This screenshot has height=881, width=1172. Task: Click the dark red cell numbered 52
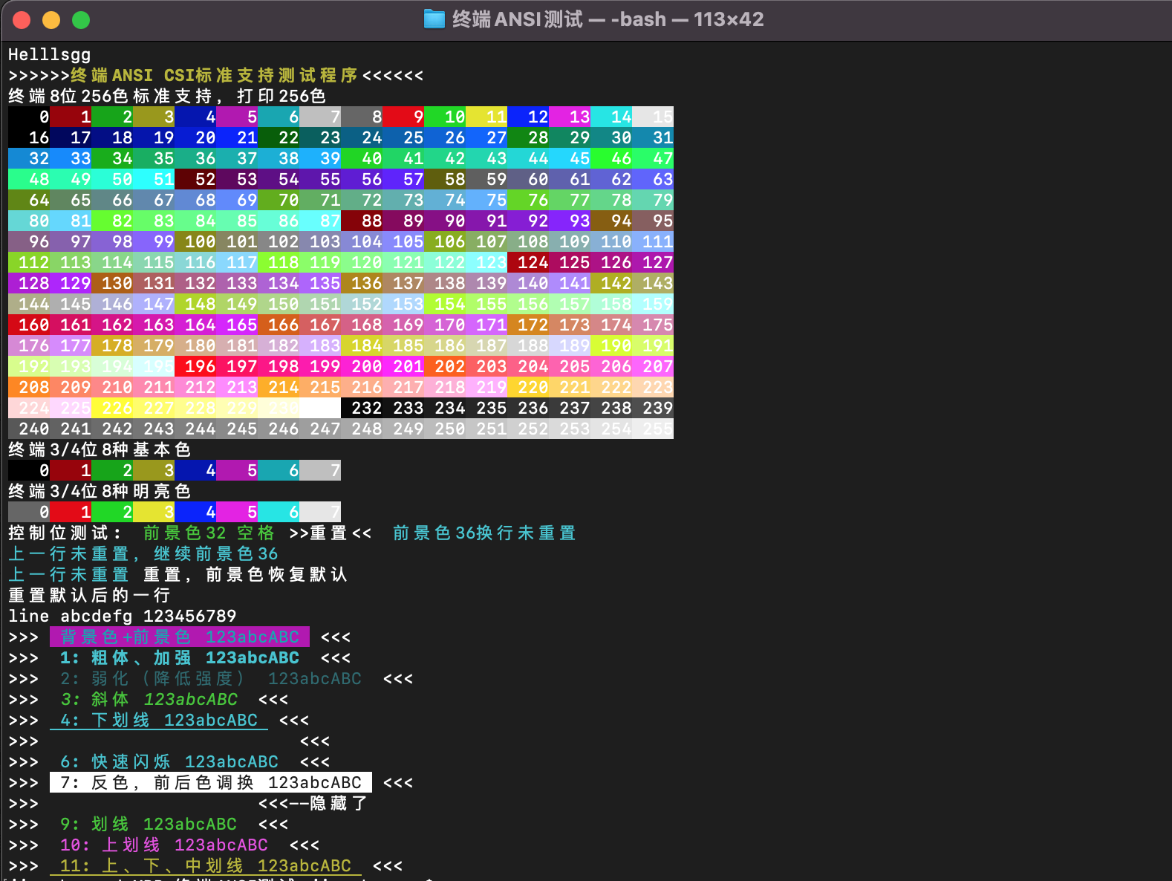click(x=195, y=179)
